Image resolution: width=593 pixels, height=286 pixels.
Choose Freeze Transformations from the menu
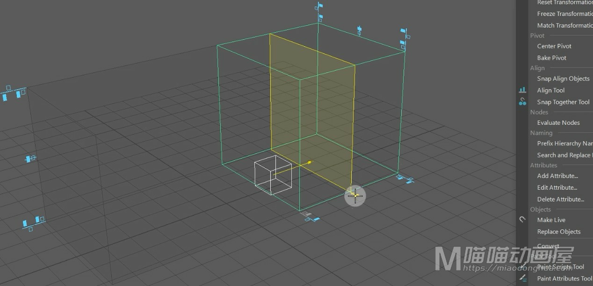pos(564,14)
